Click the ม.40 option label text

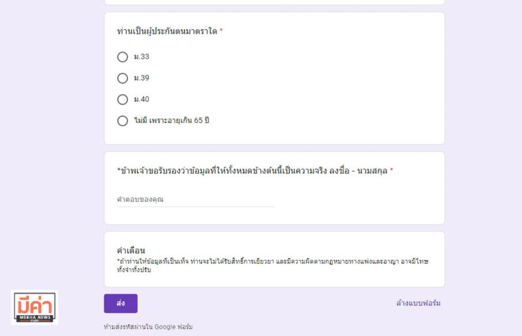[142, 100]
